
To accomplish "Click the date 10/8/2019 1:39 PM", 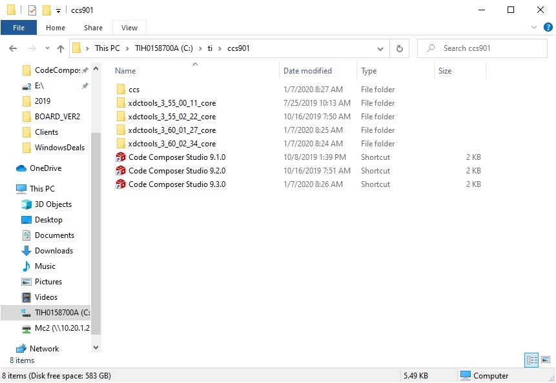I will [314, 157].
